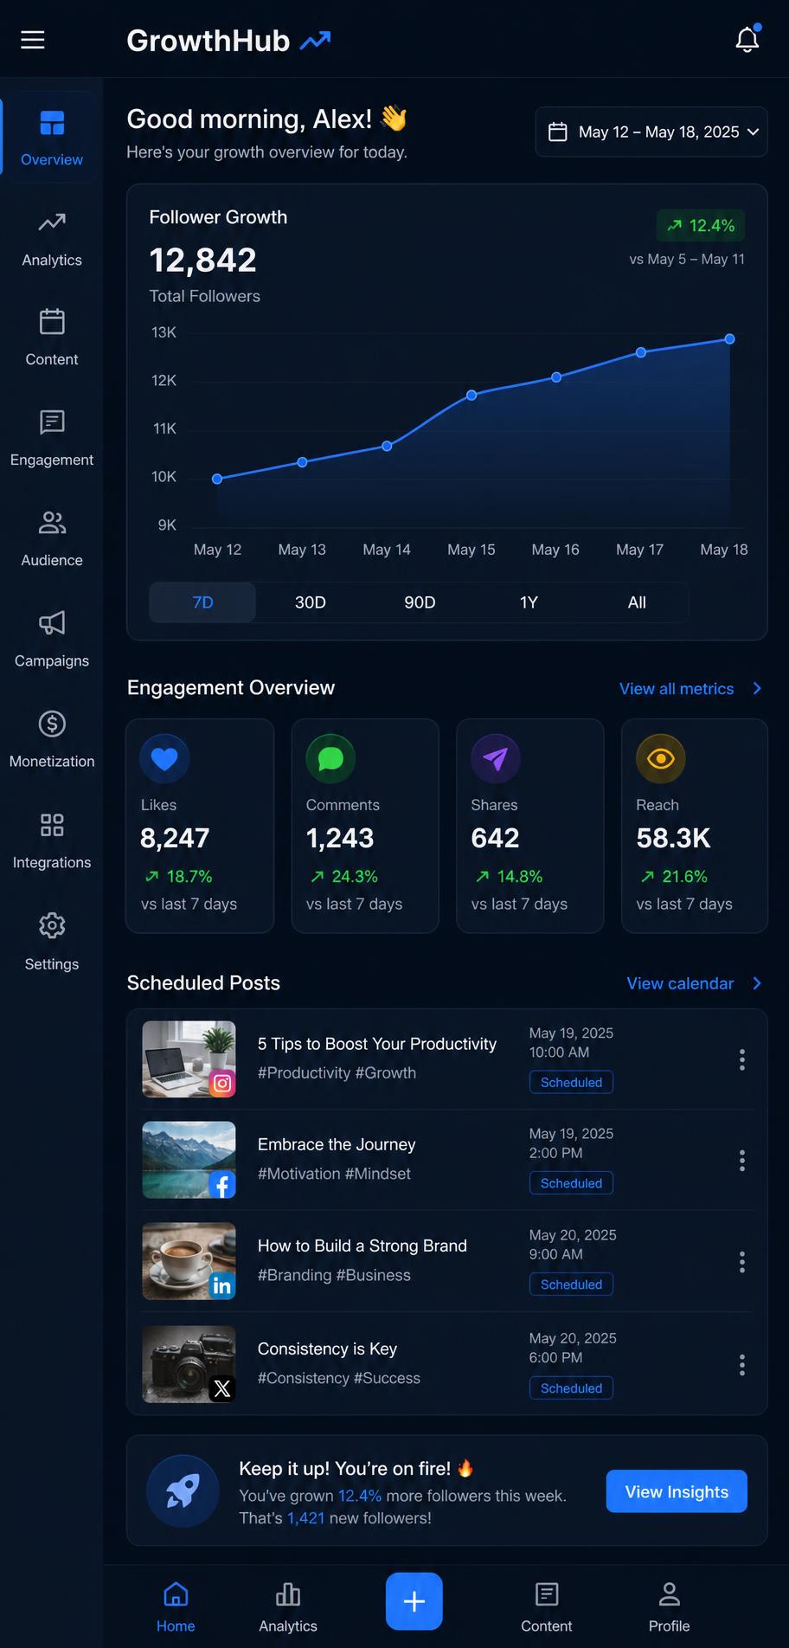The width and height of the screenshot is (789, 1648).
Task: Click the May 15 data point on chart
Action: (x=471, y=395)
